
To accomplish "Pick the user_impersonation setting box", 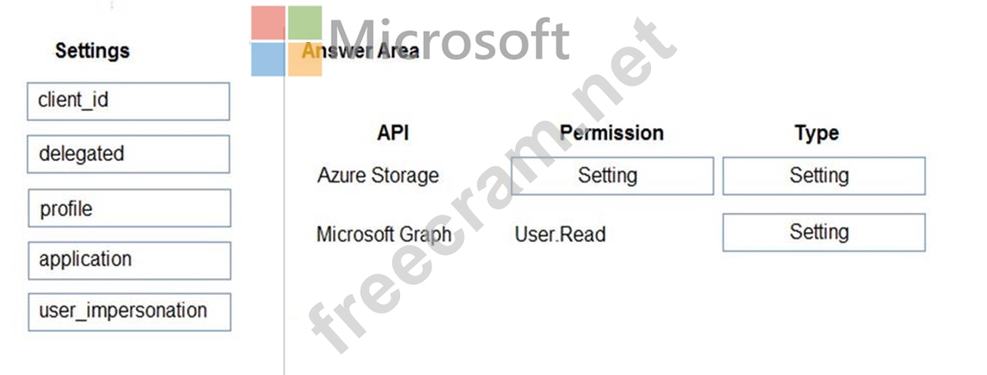I will pyautogui.click(x=129, y=312).
